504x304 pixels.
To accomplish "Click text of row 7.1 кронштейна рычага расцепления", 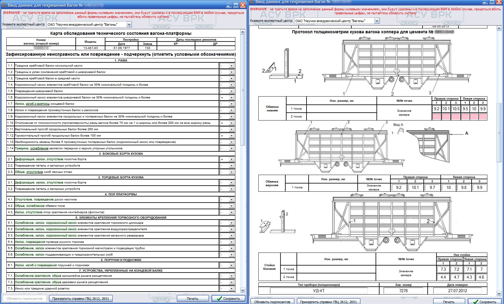I will tap(63, 276).
